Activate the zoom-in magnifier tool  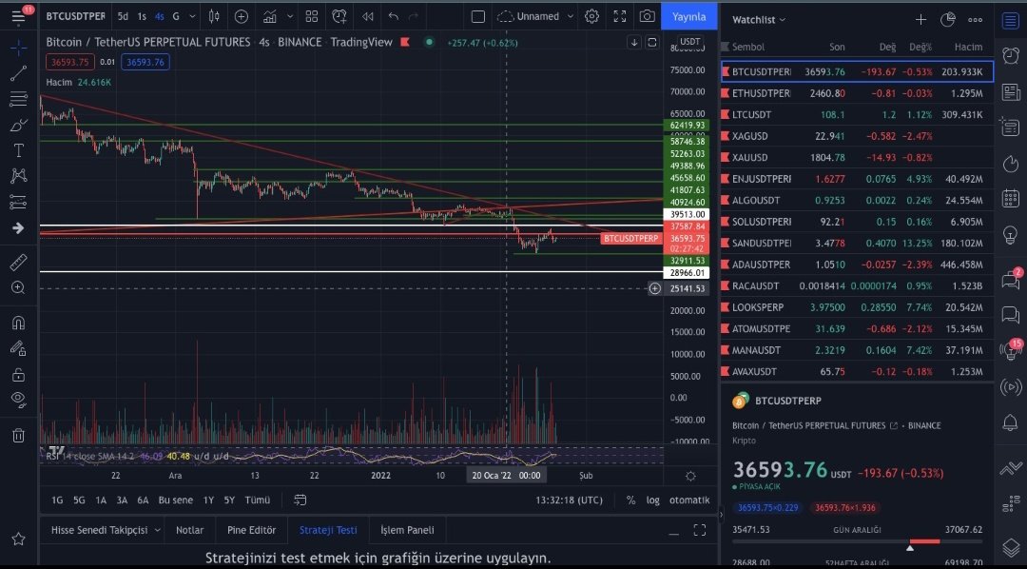pyautogui.click(x=18, y=287)
